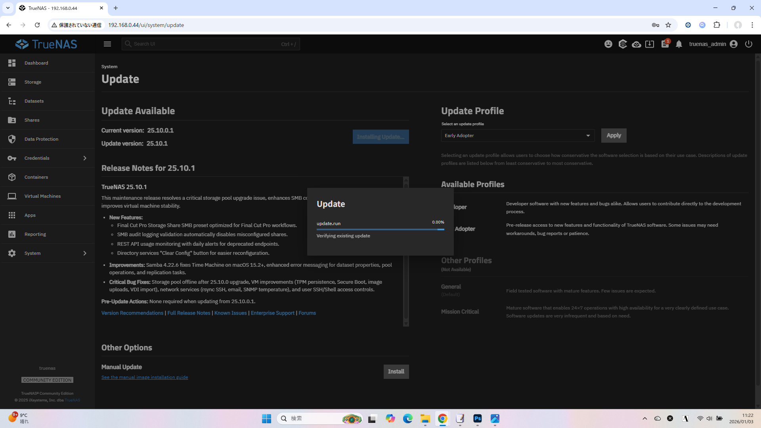
Task: Click the TrueNAS Connect cloud icon
Action: point(637,44)
